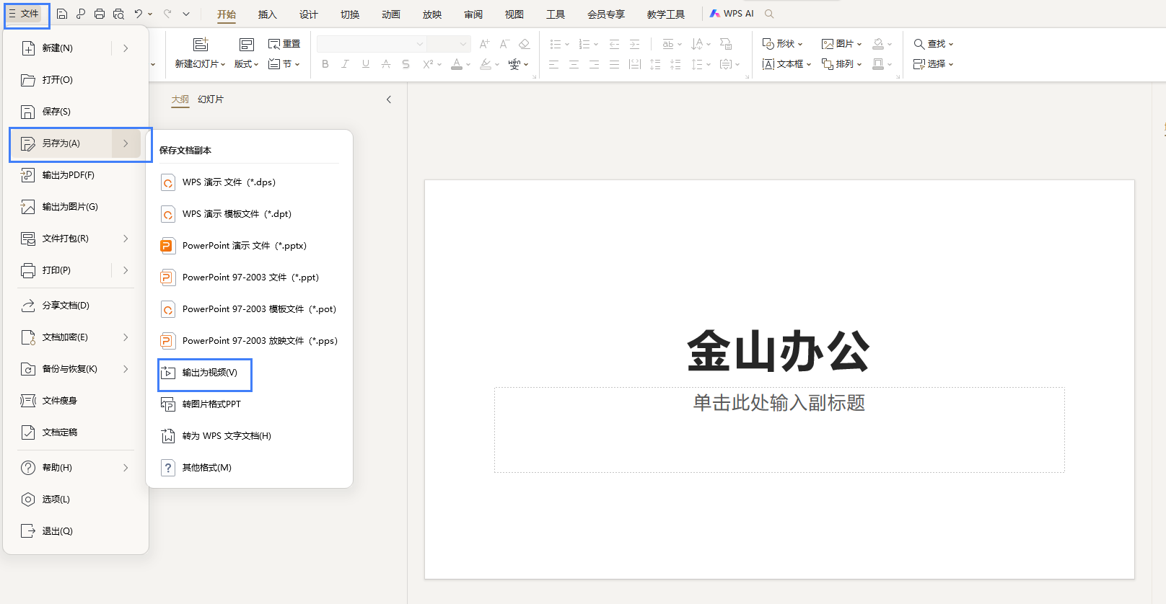The image size is (1166, 604).
Task: Open the font color dropdown
Action: pos(467,65)
